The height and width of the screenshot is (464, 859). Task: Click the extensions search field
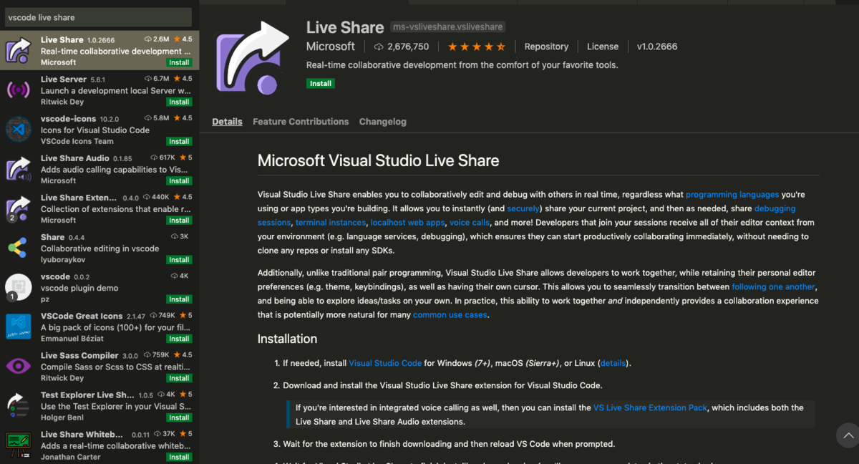[x=98, y=17]
